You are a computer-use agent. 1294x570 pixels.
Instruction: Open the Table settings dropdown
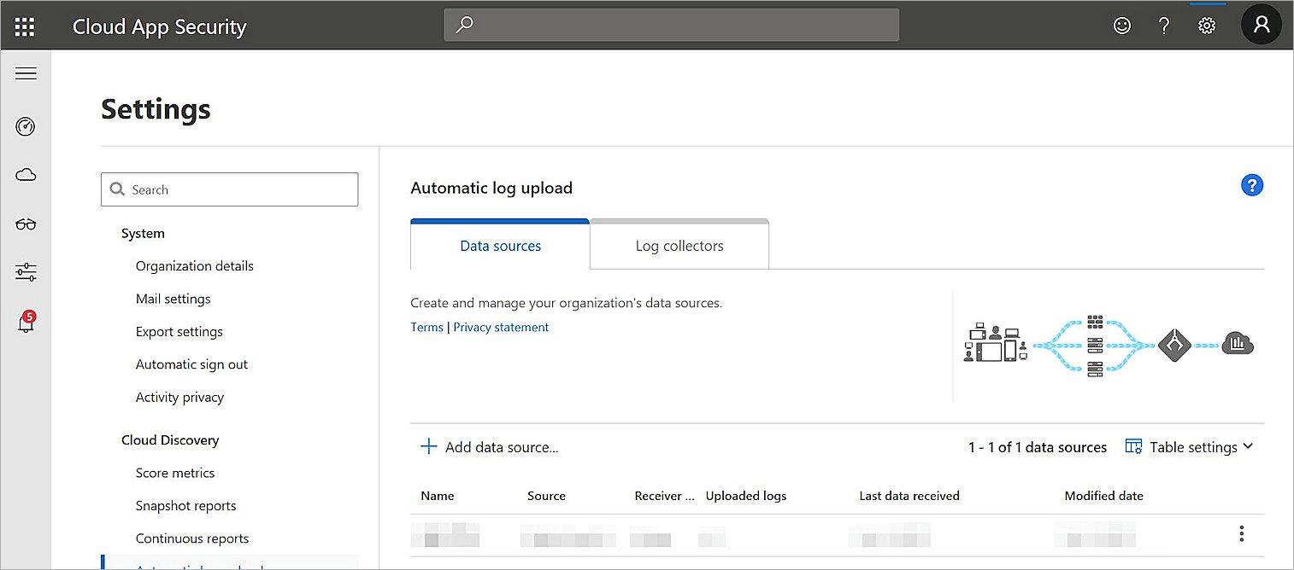pos(1188,446)
